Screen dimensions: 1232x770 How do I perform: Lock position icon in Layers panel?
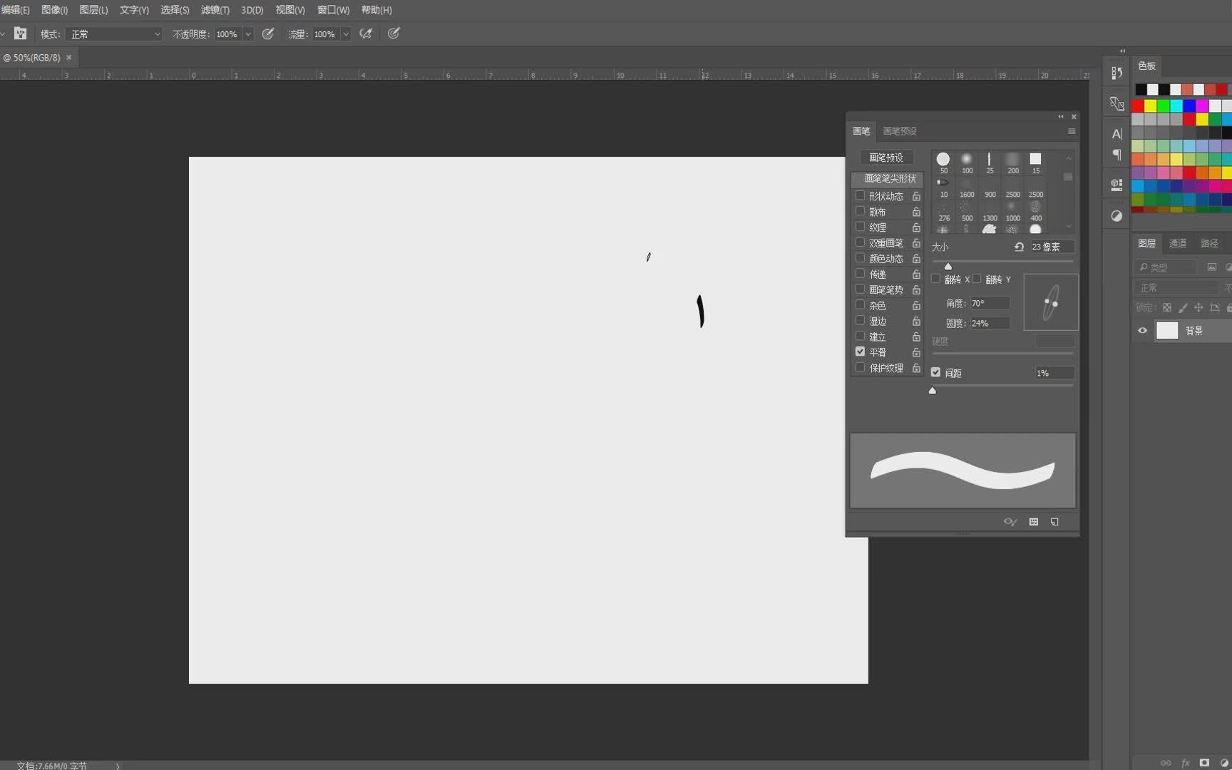[1198, 308]
